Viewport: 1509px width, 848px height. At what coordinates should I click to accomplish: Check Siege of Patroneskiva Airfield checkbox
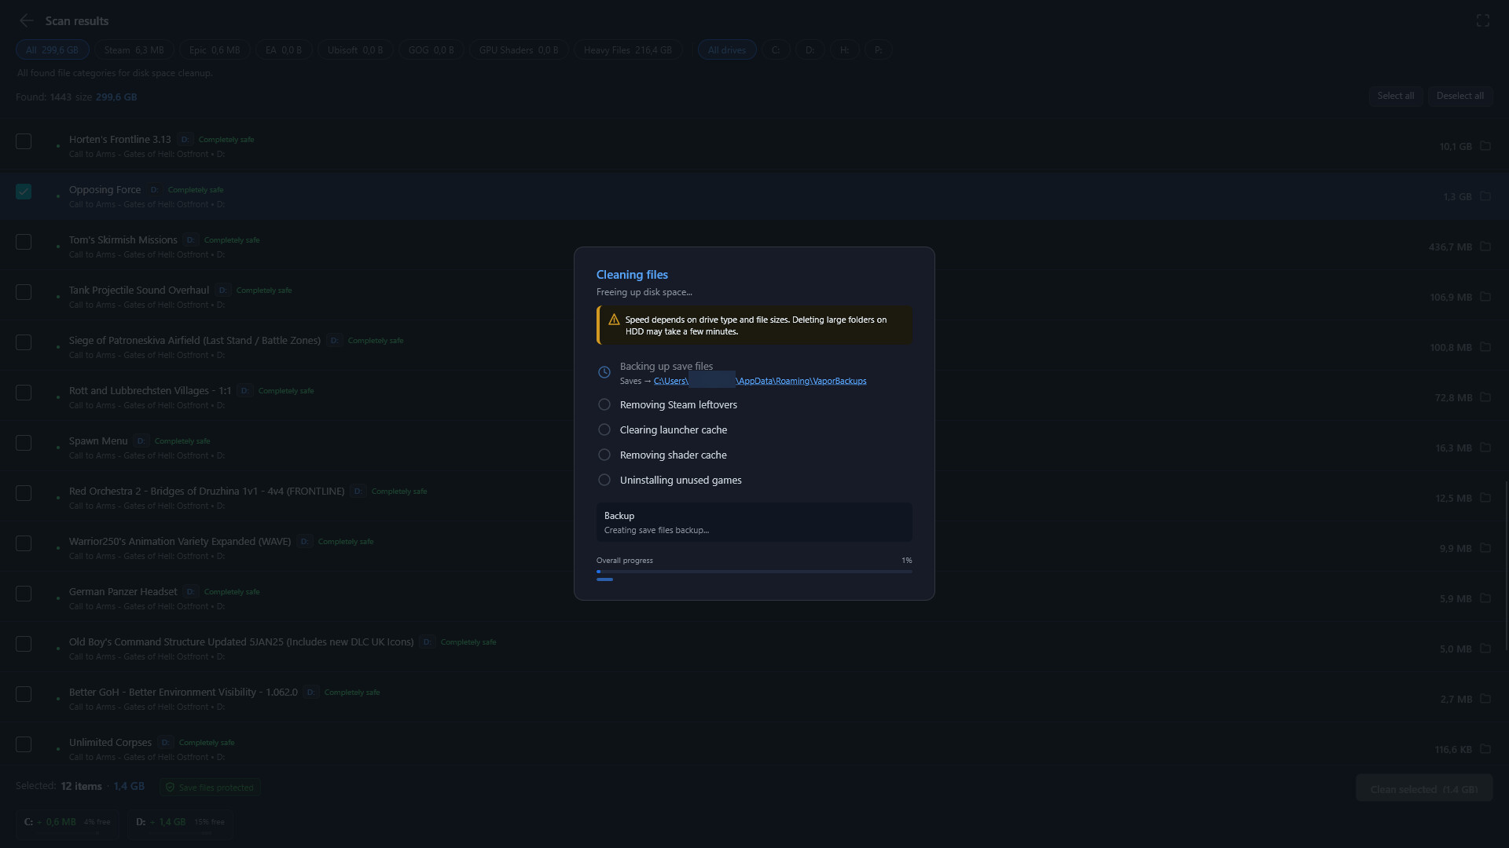[24, 342]
